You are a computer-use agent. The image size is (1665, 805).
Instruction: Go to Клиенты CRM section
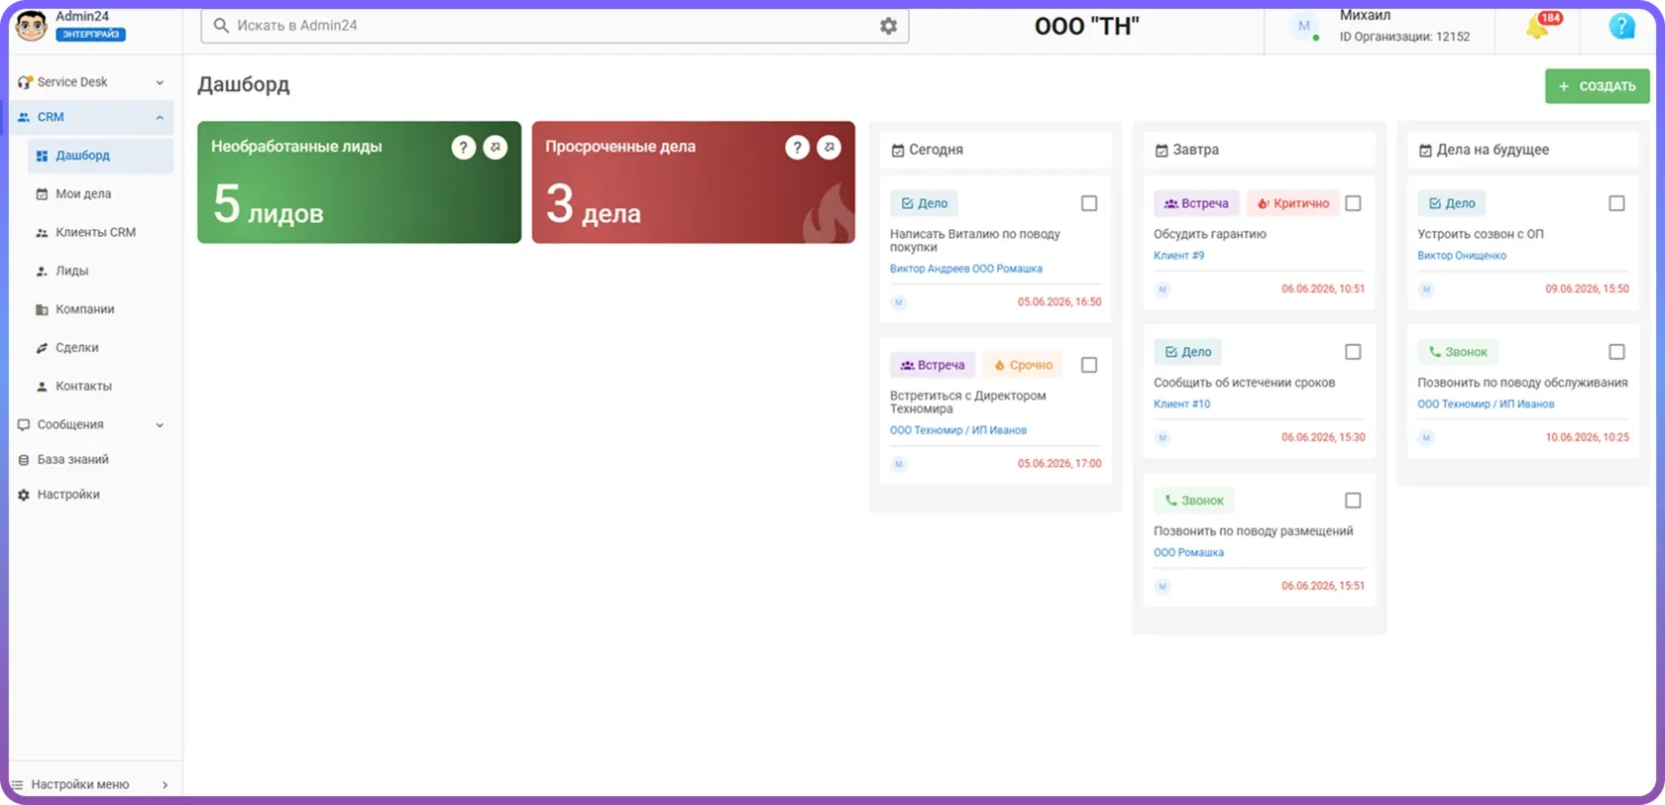[x=100, y=232]
